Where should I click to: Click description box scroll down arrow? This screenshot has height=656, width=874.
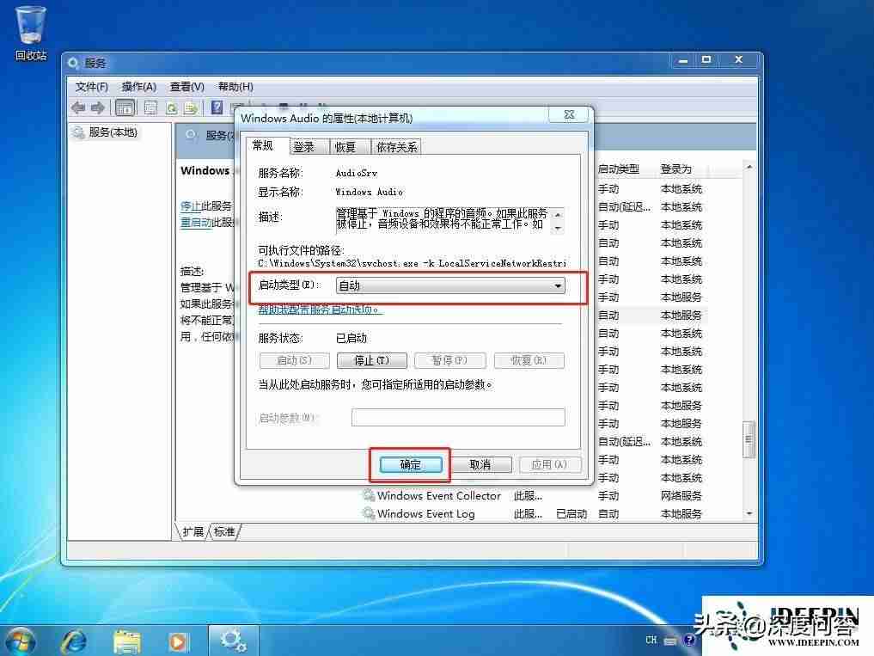tap(558, 228)
